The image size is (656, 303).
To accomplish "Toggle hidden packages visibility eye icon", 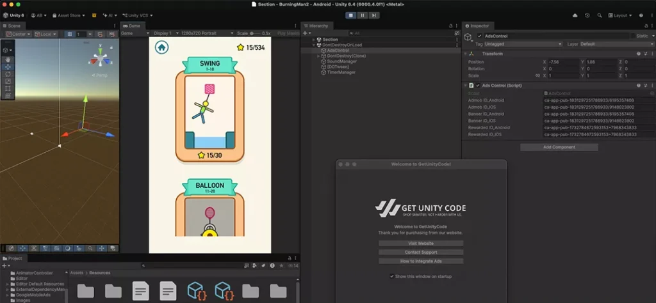I will 290,265.
